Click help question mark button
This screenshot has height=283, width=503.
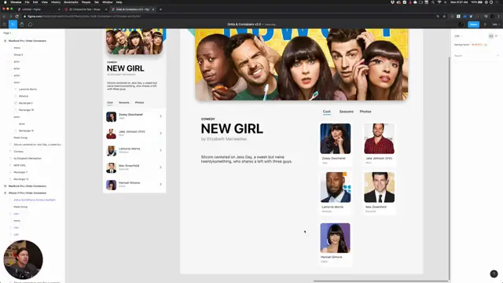coord(494,274)
